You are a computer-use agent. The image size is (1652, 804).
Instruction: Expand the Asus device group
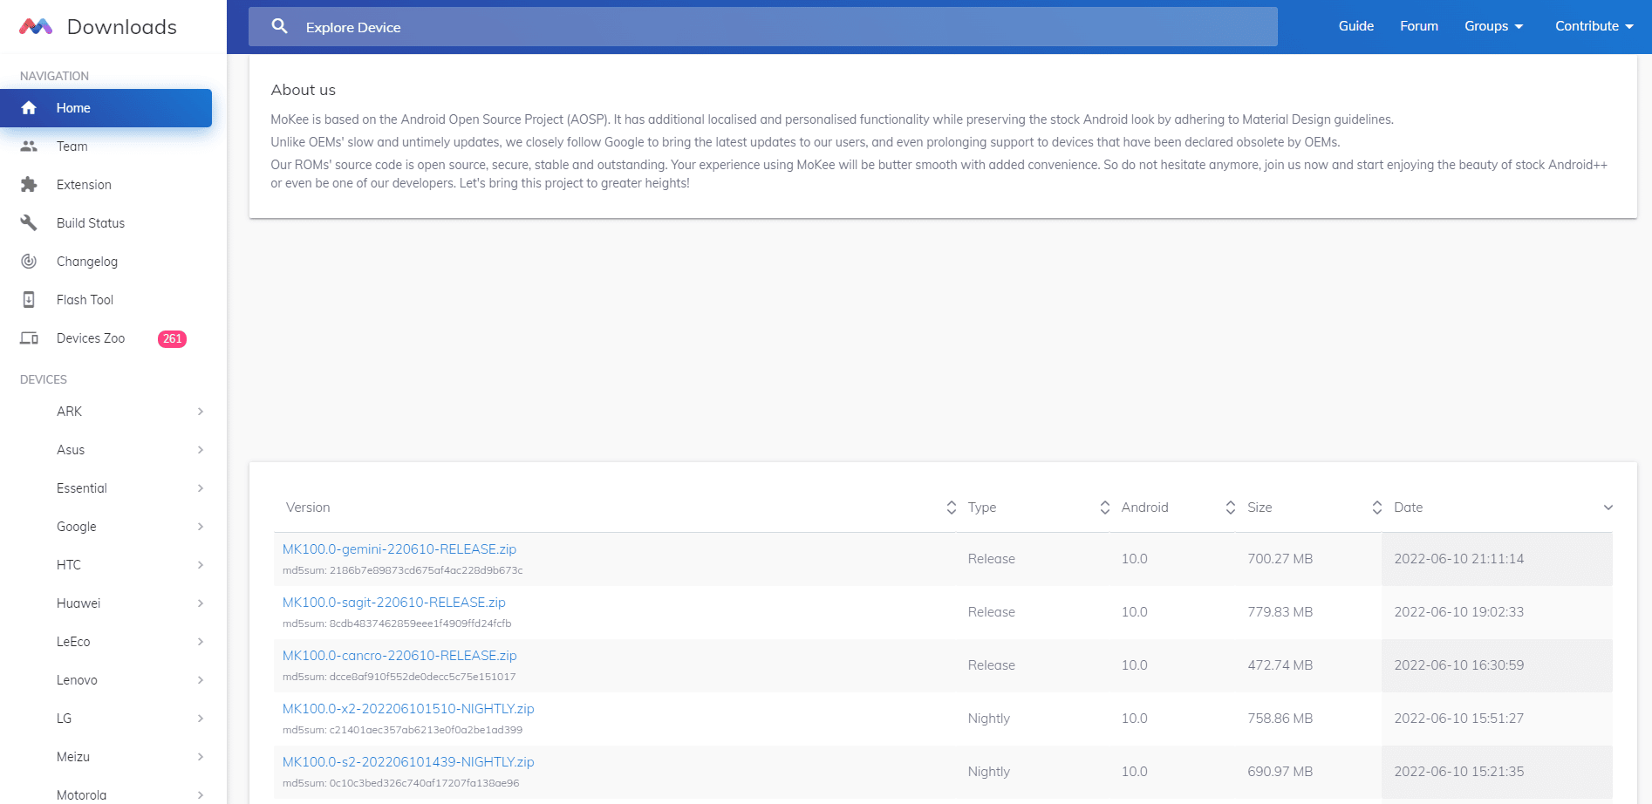(201, 450)
